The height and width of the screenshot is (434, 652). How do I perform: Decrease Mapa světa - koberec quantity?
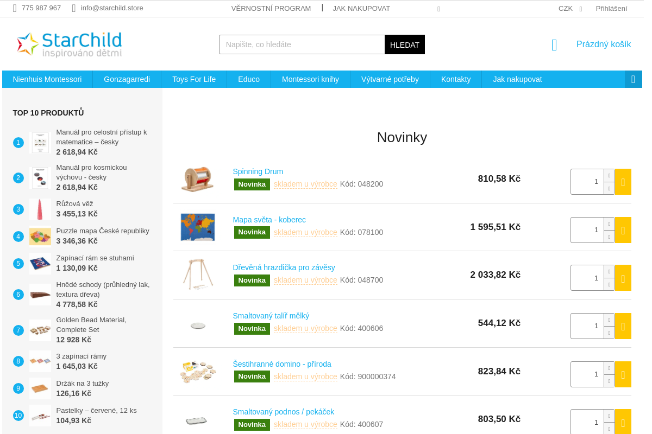609,237
